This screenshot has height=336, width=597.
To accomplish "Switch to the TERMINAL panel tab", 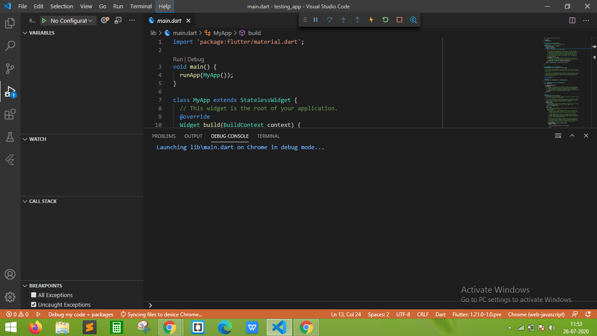I will click(268, 136).
